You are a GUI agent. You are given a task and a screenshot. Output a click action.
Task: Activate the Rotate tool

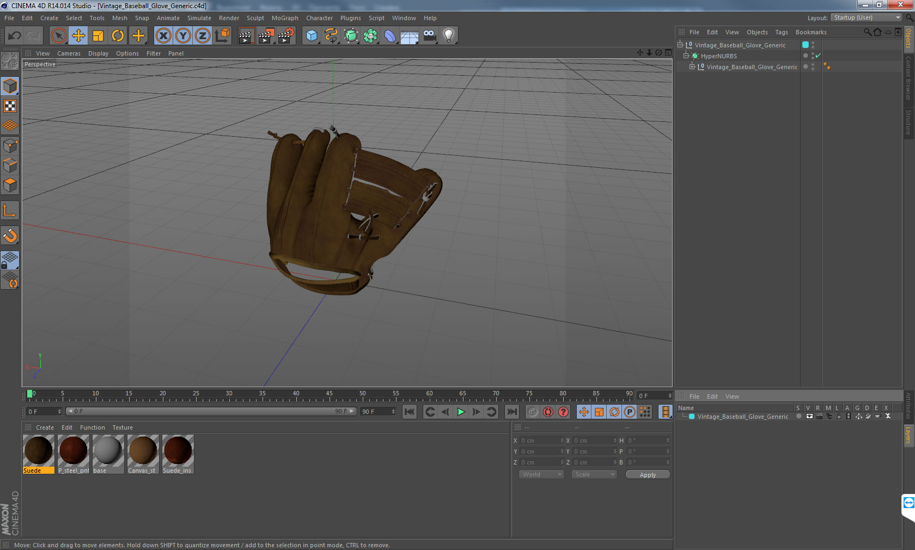118,36
